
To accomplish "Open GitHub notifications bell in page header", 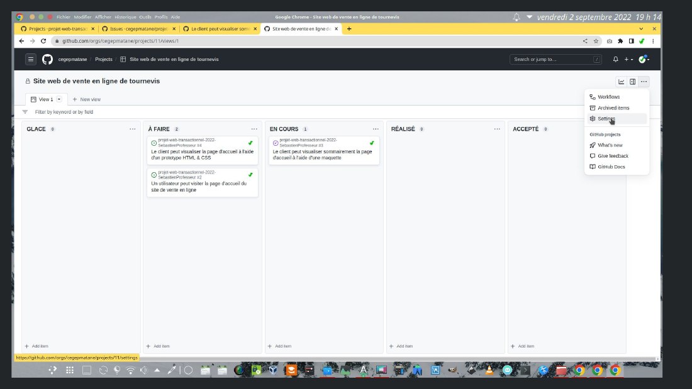I will [x=615, y=59].
